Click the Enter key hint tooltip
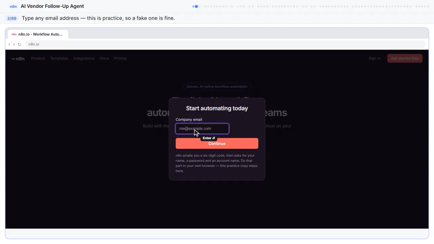This screenshot has height=244, width=434. point(209,138)
